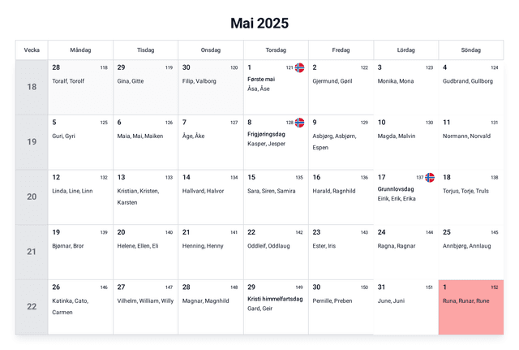The image size is (519, 350).
Task: Select Saturday 24 May
Action: (x=405, y=252)
